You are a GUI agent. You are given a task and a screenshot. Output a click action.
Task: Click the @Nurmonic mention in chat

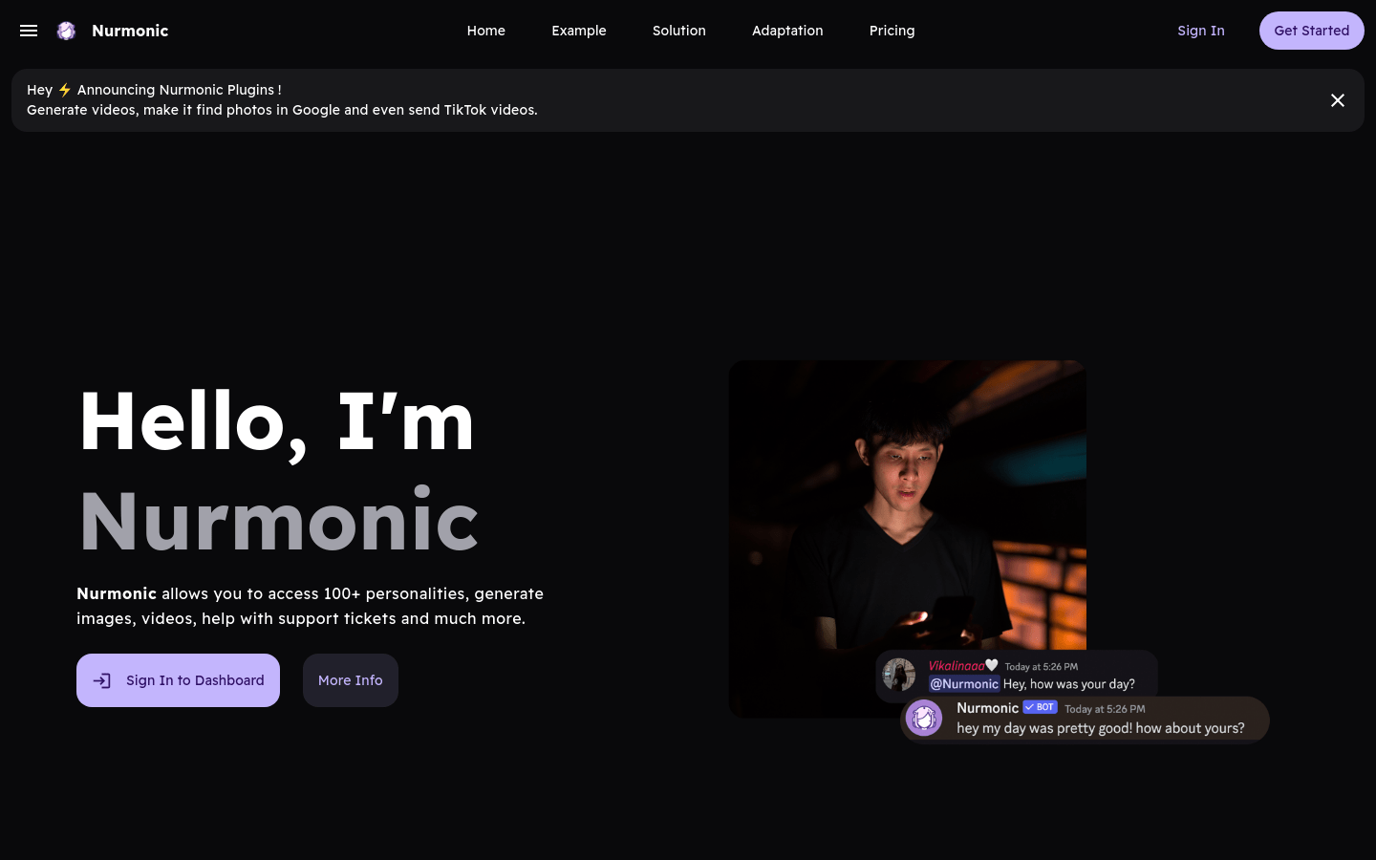point(964,683)
